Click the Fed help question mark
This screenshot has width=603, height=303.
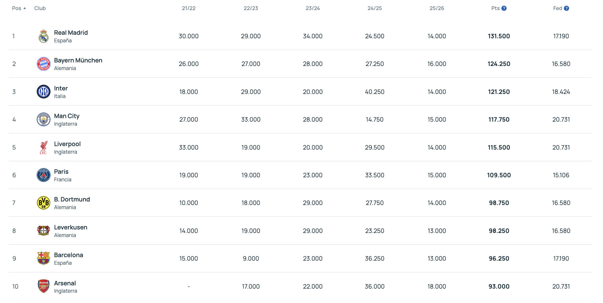click(x=566, y=8)
